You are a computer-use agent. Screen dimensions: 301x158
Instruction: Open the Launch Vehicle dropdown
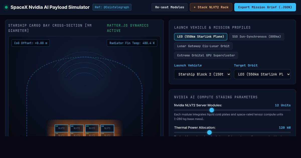coord(202,74)
